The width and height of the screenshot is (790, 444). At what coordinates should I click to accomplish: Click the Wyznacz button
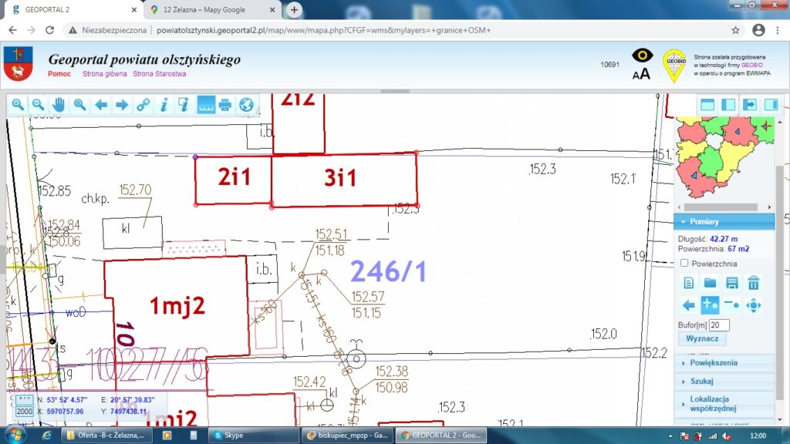(702, 338)
